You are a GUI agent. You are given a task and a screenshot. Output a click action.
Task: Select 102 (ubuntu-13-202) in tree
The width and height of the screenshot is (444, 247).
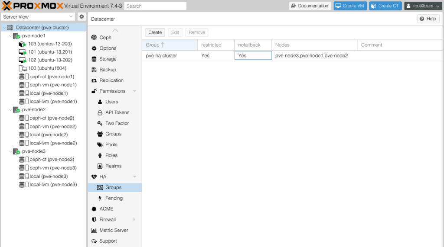click(x=50, y=60)
